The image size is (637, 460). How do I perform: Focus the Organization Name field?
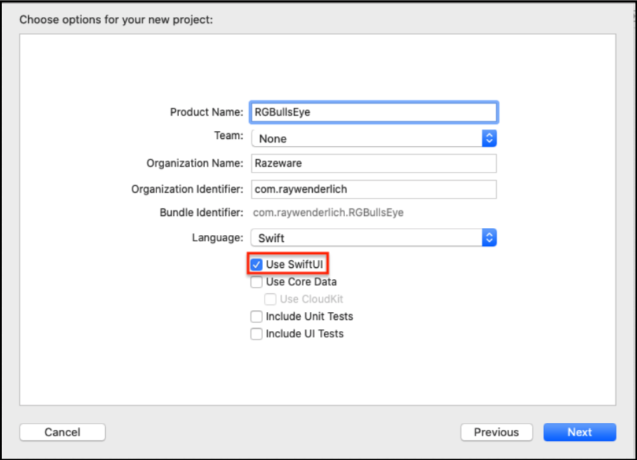(374, 163)
